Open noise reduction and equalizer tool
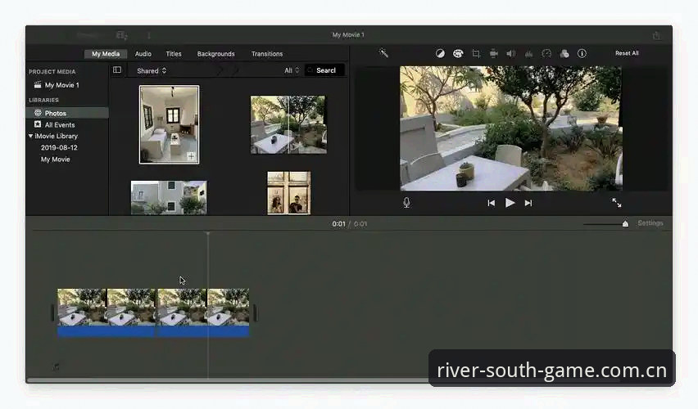The height and width of the screenshot is (409, 698). coord(529,54)
